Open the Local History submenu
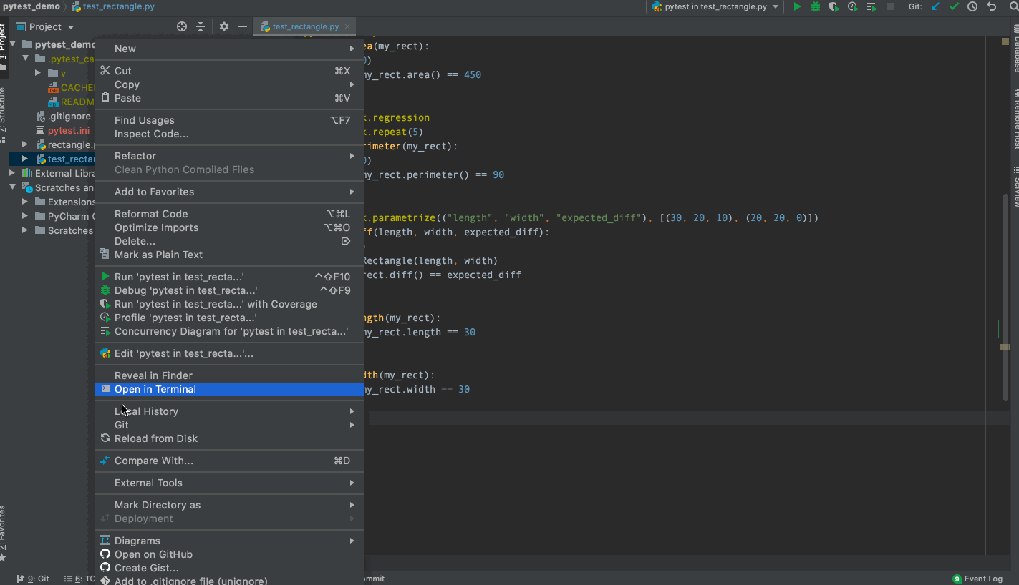Viewport: 1019px width, 585px height. pyautogui.click(x=229, y=411)
